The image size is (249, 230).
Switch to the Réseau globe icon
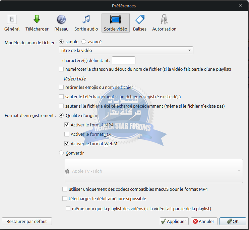61,19
